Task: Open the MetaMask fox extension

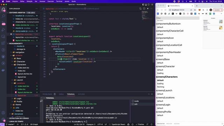Action: [x=199, y=10]
